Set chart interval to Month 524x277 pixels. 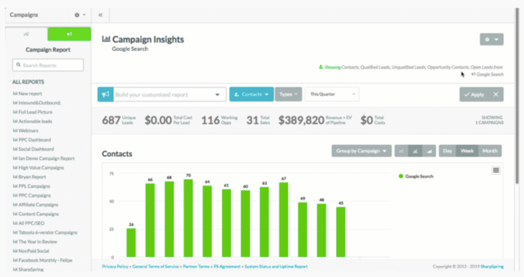coord(490,151)
